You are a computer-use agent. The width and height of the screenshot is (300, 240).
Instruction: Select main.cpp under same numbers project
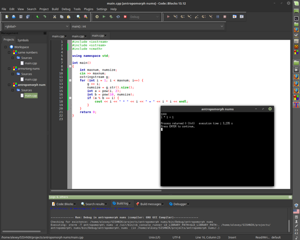tap(31, 63)
